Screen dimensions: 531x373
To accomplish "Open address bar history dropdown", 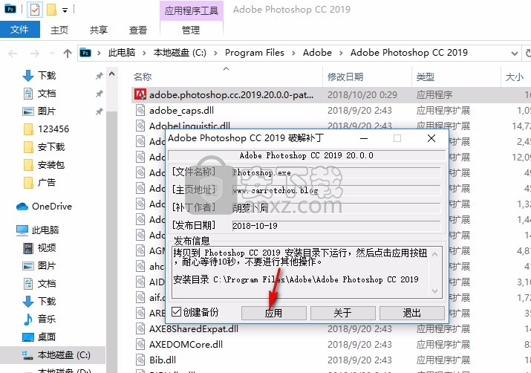I will (x=515, y=53).
